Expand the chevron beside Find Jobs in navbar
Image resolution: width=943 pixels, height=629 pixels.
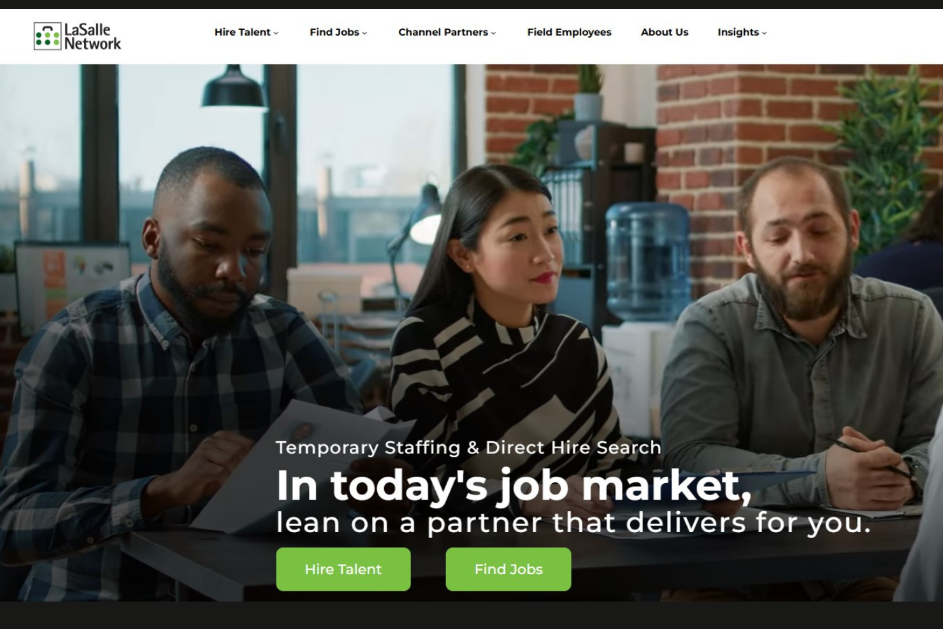click(x=364, y=33)
